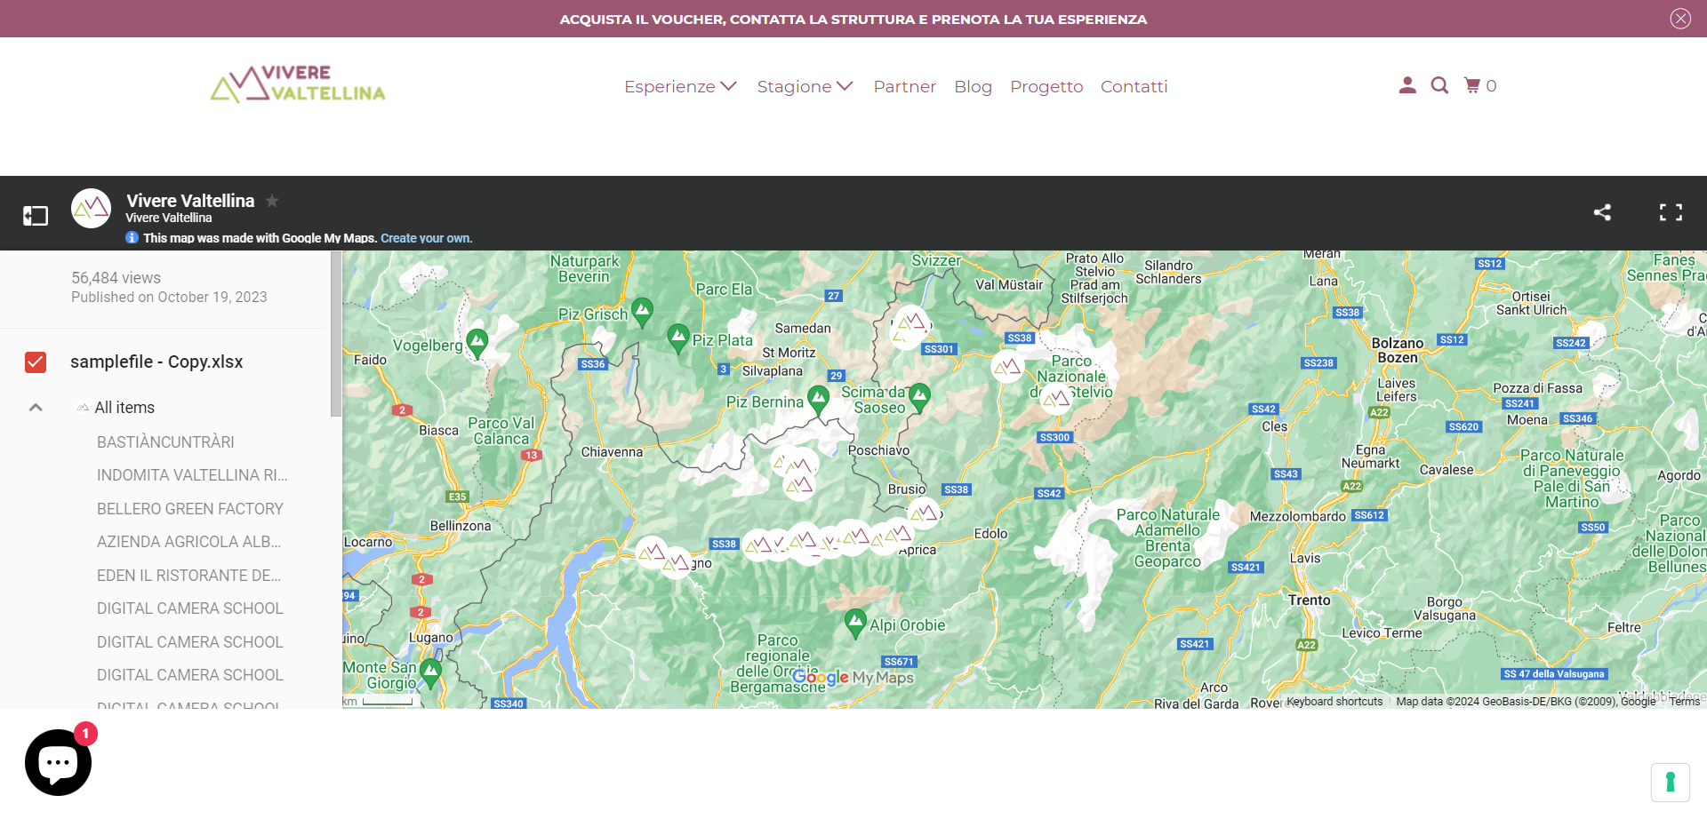
Task: Follow the 'Create your own' link
Action: 426,238
